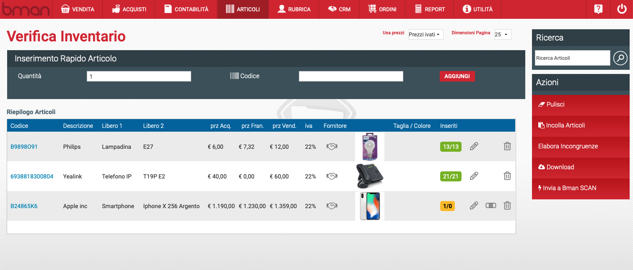Click the prz Vend. column header
The width and height of the screenshot is (633, 270).
point(284,126)
